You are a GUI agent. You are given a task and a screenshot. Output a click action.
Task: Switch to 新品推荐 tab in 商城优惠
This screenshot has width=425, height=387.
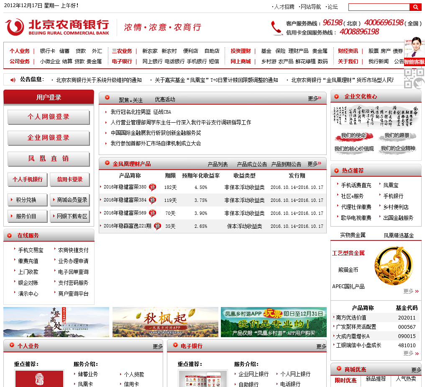coord(376,379)
